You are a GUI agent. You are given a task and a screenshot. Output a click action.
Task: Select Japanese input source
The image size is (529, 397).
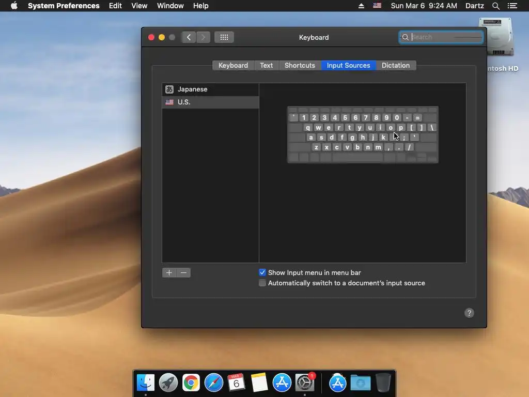[211, 89]
